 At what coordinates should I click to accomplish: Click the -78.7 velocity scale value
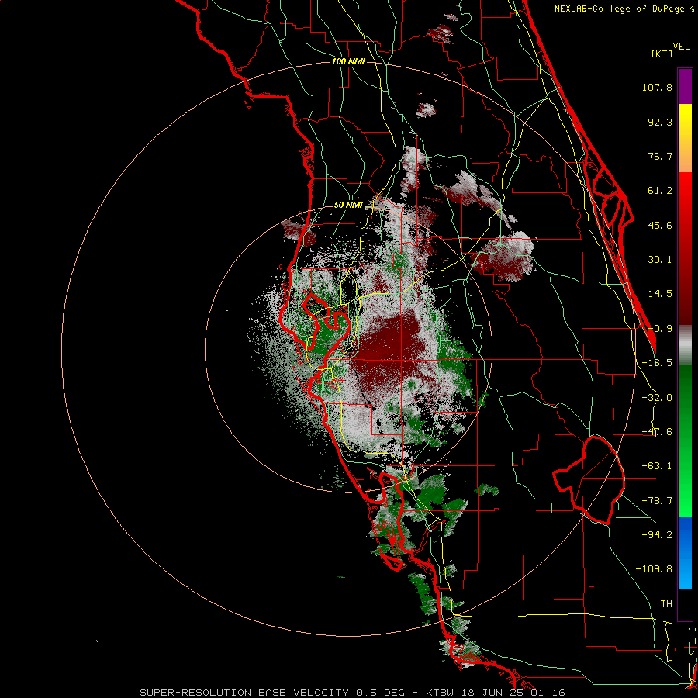pyautogui.click(x=657, y=501)
